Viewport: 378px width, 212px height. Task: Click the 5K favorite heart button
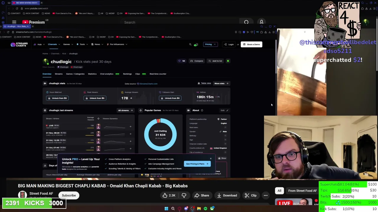pyautogui.click(x=182, y=61)
